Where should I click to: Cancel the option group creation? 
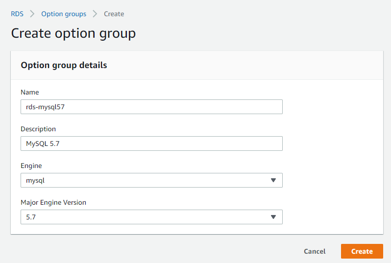(x=315, y=251)
